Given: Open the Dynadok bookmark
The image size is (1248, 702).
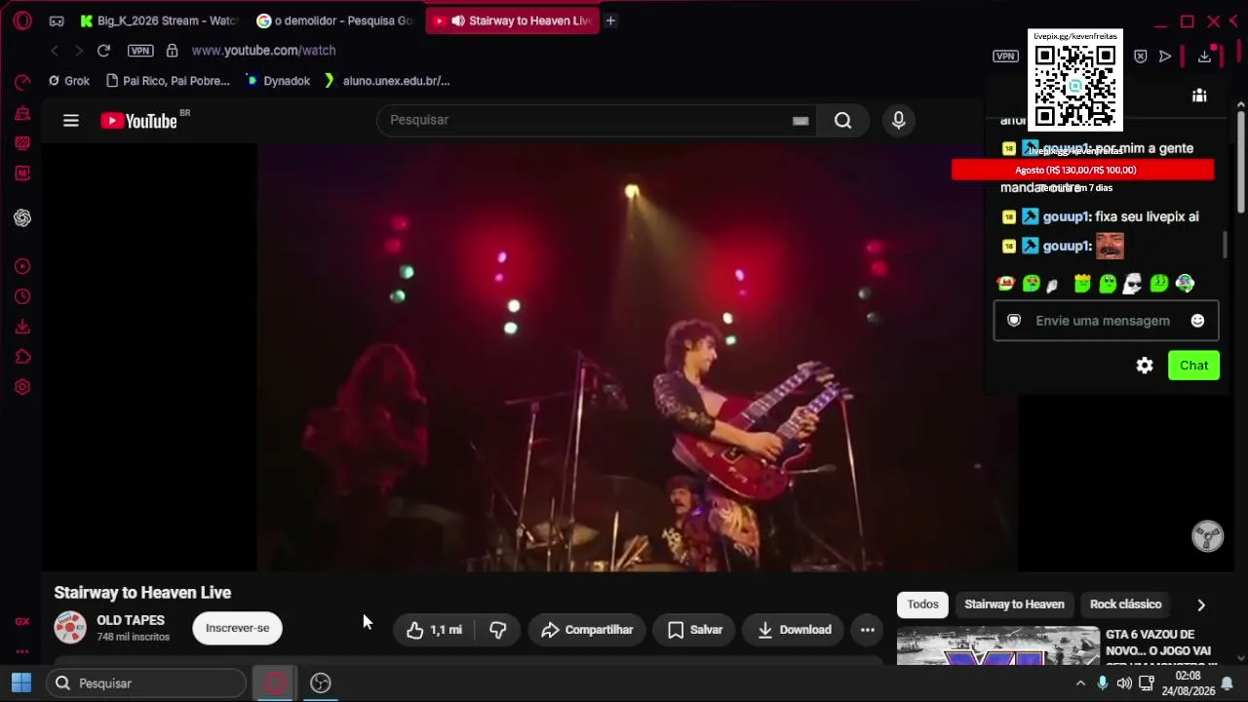Looking at the screenshot, I should pyautogui.click(x=277, y=81).
